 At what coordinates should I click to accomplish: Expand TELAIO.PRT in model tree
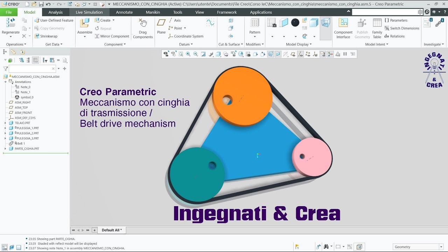tap(5, 123)
